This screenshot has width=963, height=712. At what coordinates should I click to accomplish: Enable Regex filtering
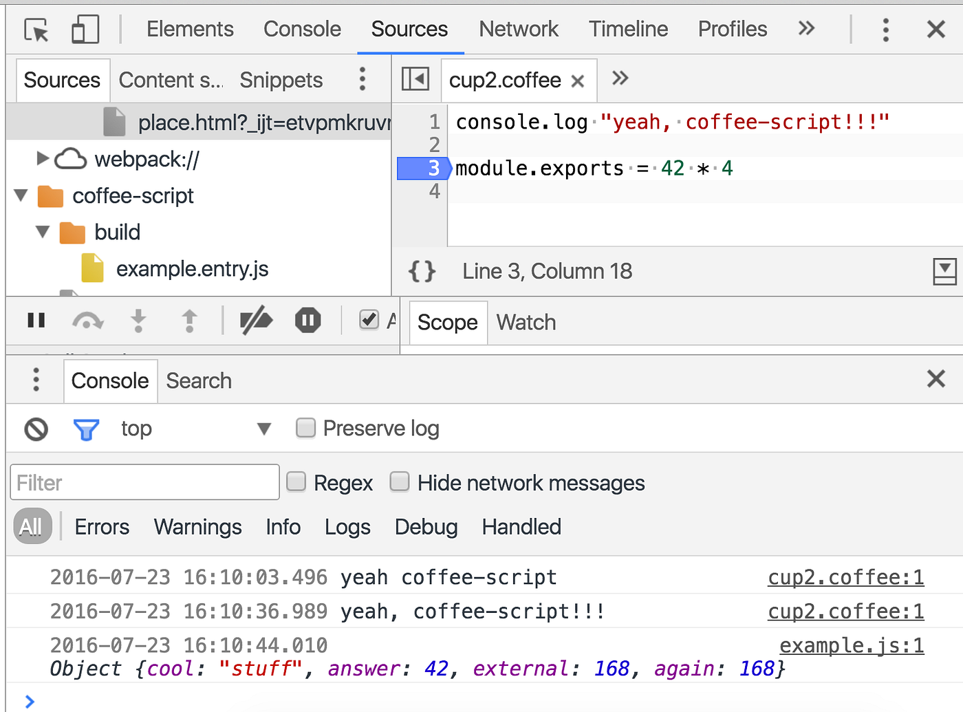coord(296,482)
